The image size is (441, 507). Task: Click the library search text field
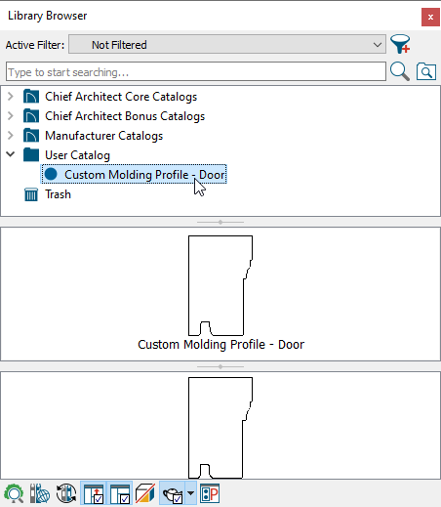[196, 71]
